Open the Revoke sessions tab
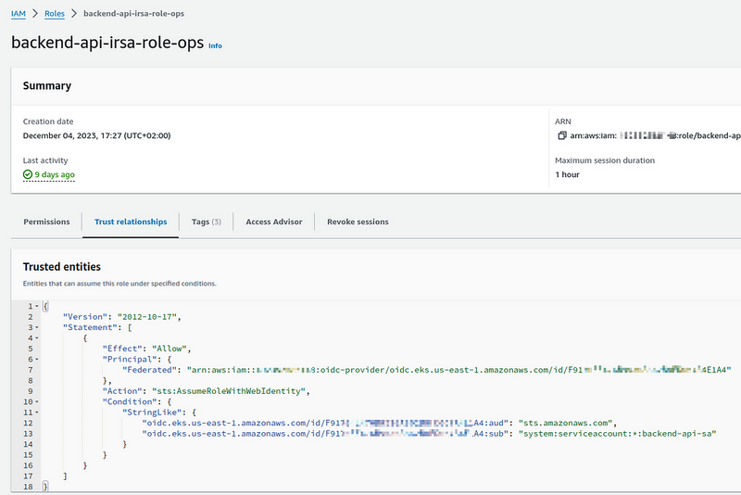Screen dimensions: 741x495 (358, 222)
